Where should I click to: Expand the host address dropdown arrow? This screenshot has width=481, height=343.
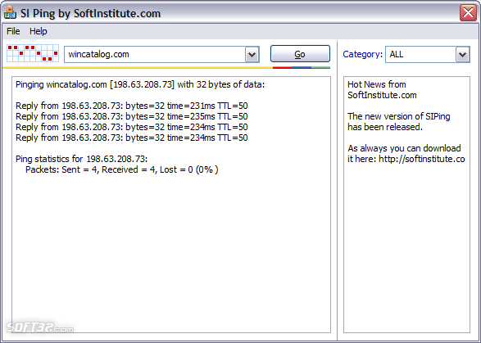click(x=252, y=55)
